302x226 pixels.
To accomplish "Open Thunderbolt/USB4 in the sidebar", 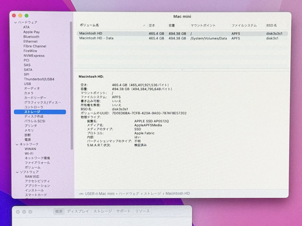I will [x=39, y=79].
